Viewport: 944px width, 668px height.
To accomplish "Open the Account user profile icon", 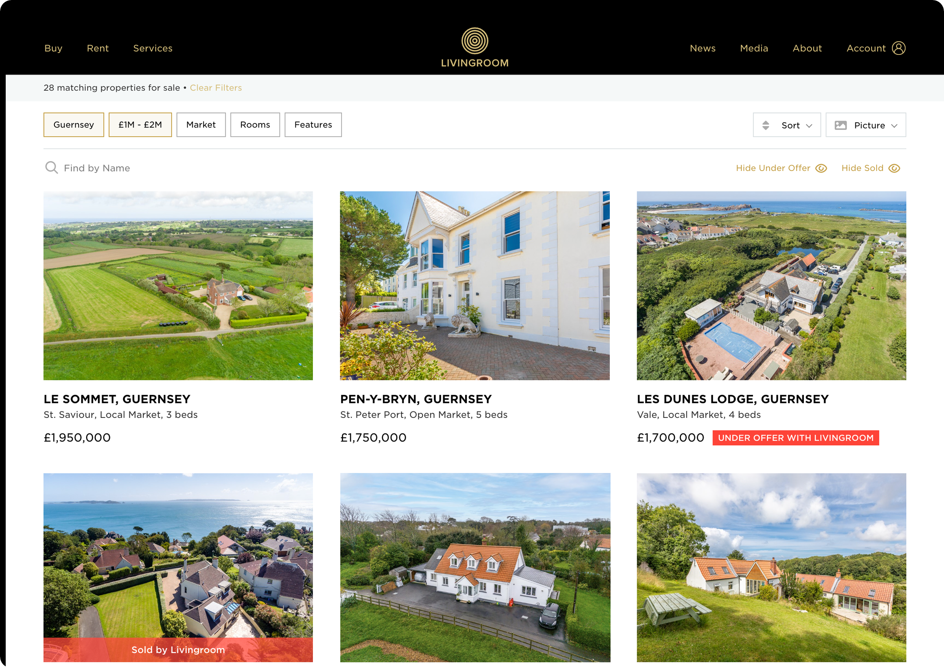I will [x=898, y=48].
